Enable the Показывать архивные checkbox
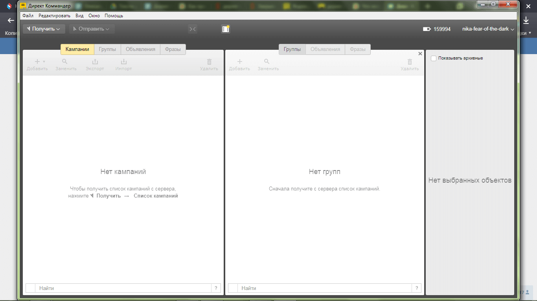This screenshot has width=537, height=301. 434,58
